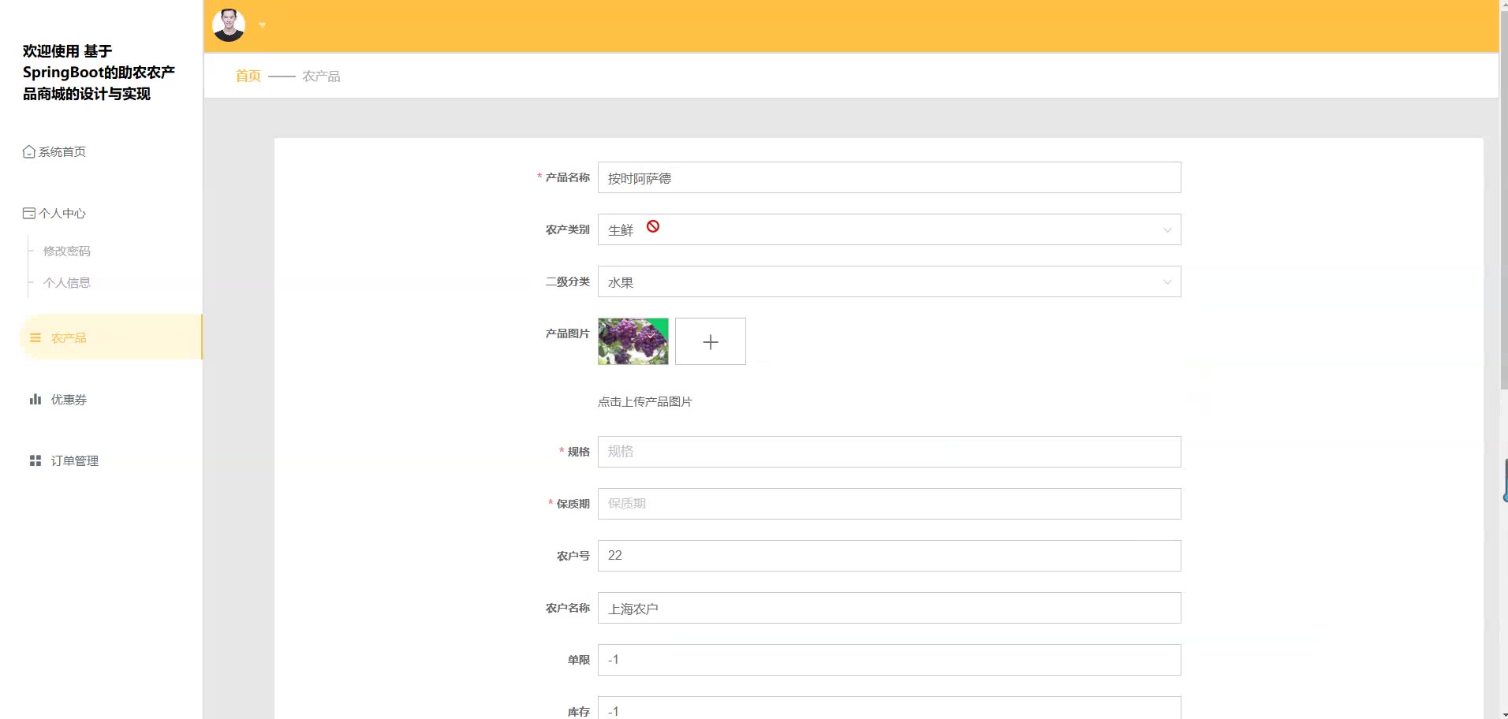Image resolution: width=1508 pixels, height=719 pixels.
Task: Edit the 农户名称 field
Action: (890, 608)
